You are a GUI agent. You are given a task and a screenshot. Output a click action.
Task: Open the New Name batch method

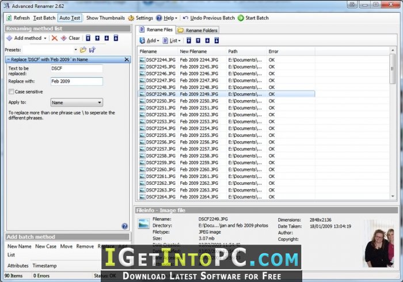click(x=19, y=246)
